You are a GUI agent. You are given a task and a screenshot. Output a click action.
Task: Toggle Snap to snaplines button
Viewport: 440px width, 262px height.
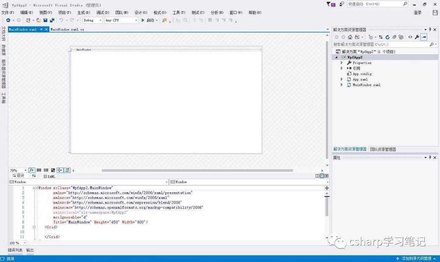(60, 170)
